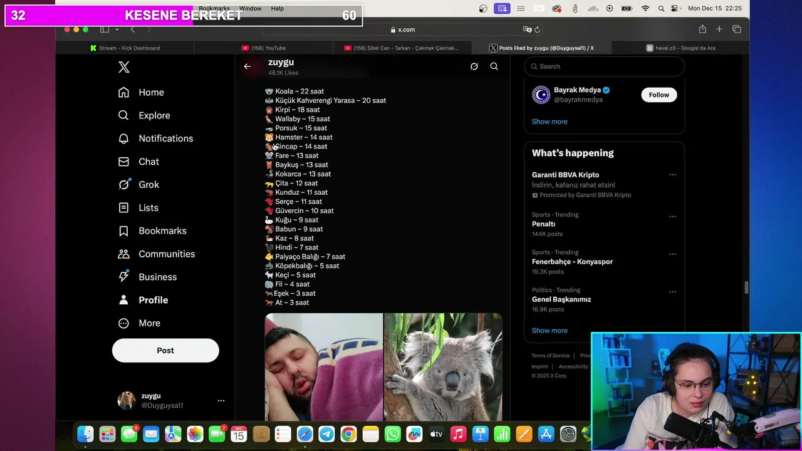Toggle the Safari sidebar button
Image resolution: width=802 pixels, height=451 pixels.
(x=105, y=29)
